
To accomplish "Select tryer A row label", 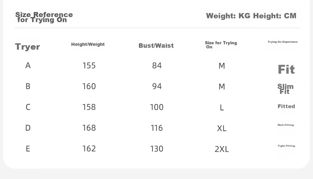I will pyautogui.click(x=28, y=65).
